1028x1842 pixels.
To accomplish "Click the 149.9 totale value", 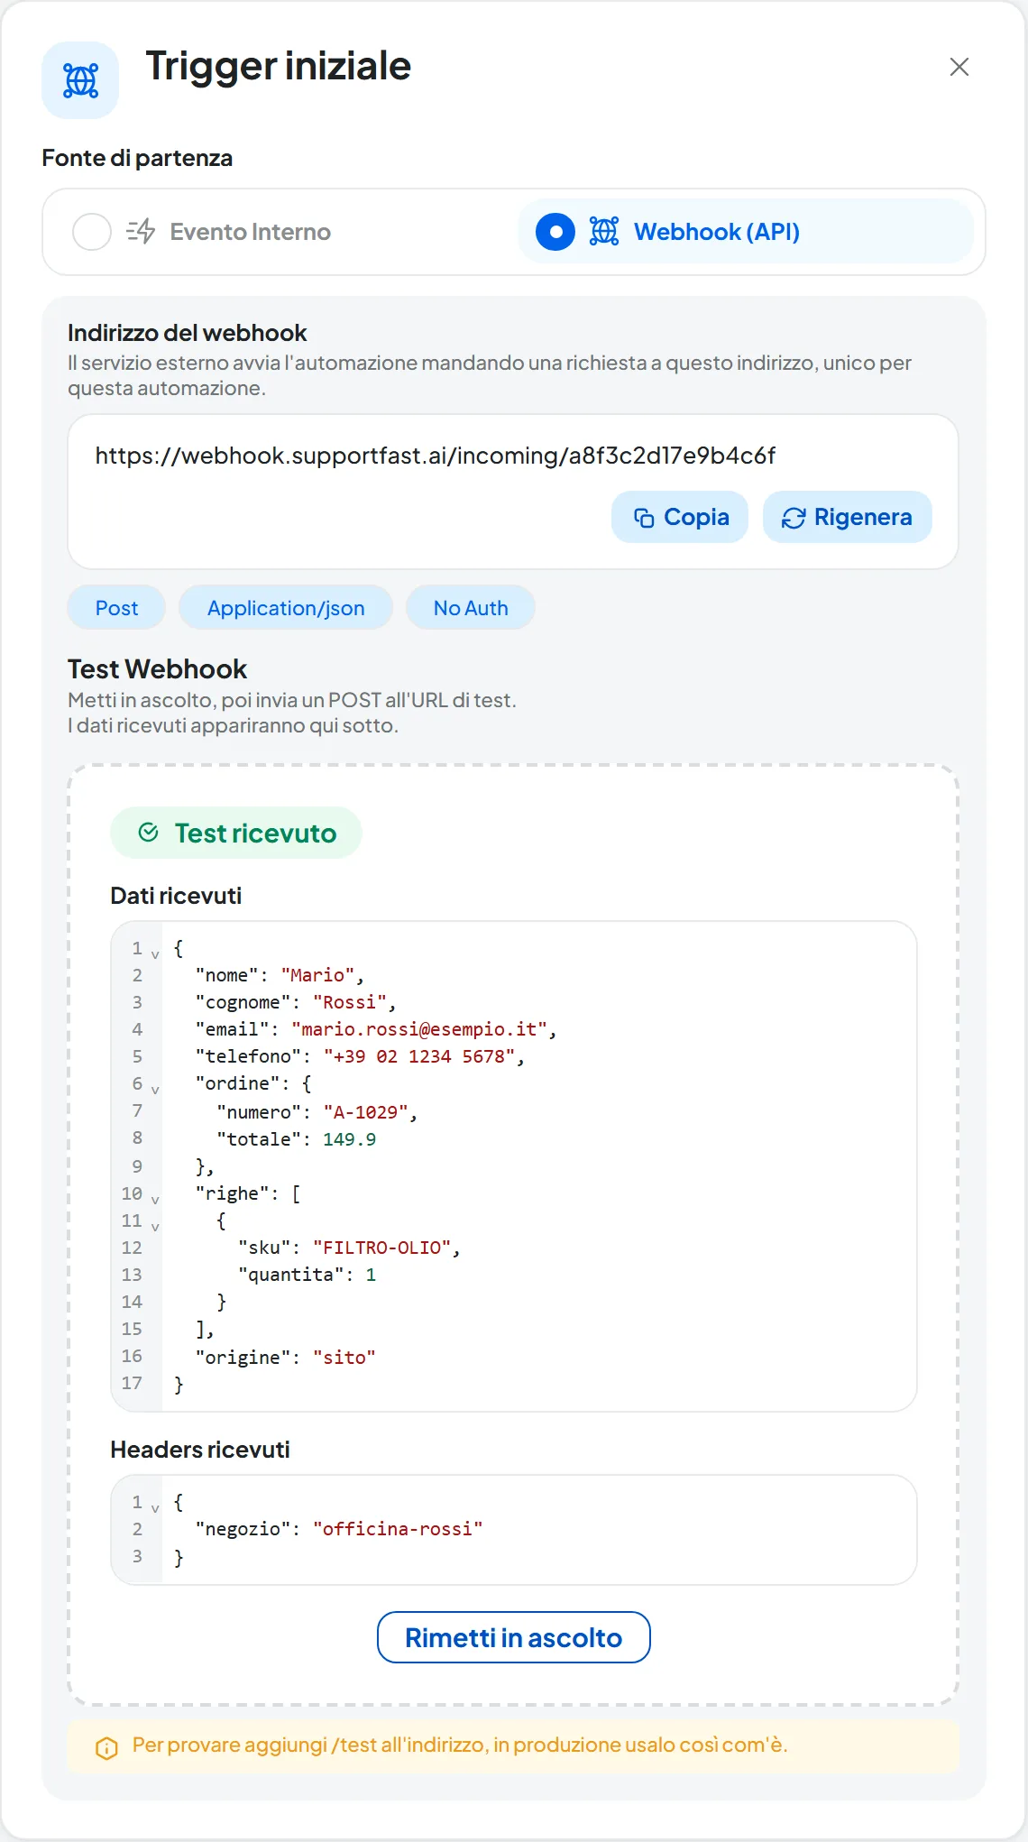I will (x=349, y=1139).
